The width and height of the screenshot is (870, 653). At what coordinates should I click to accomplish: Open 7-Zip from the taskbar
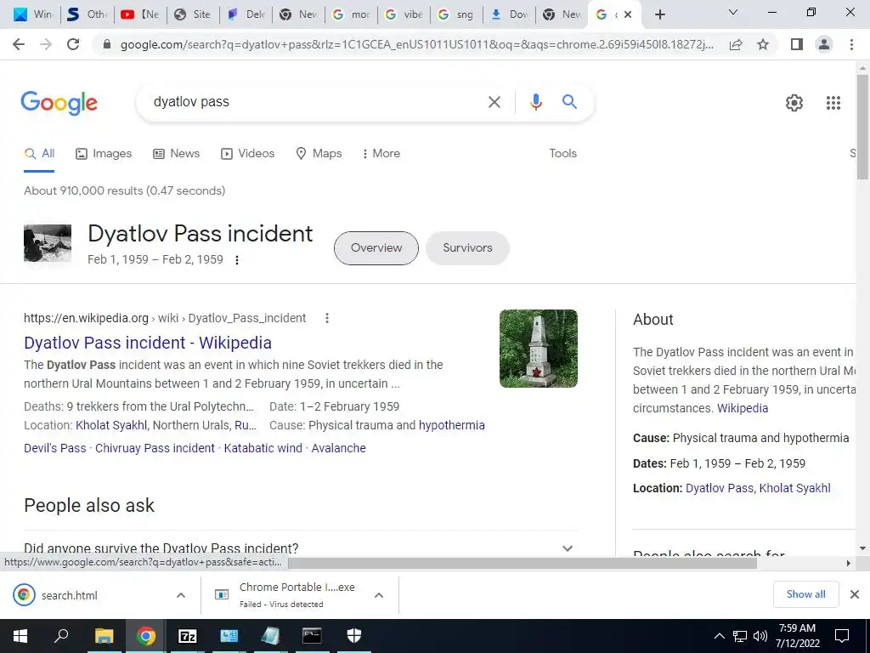(x=188, y=636)
